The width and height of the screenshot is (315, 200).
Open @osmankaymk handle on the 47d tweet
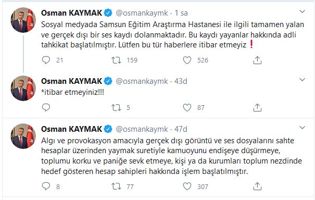click(x=142, y=129)
